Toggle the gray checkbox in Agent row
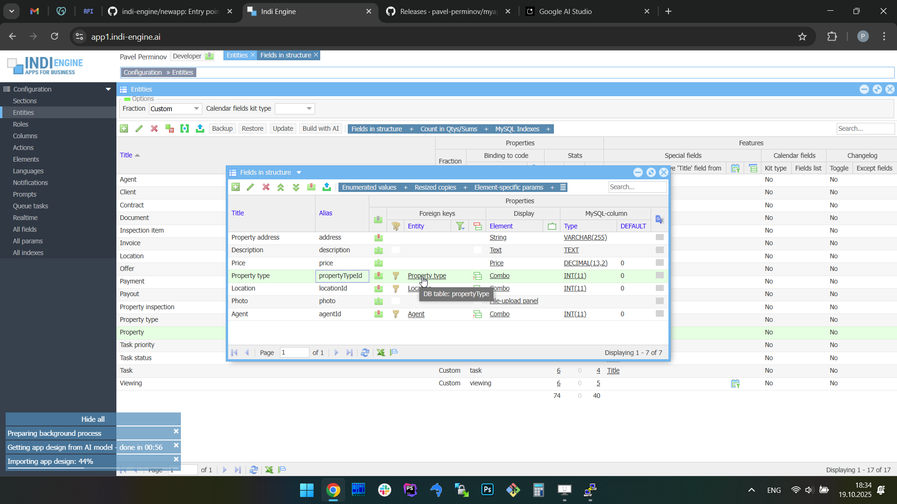 [x=660, y=314]
